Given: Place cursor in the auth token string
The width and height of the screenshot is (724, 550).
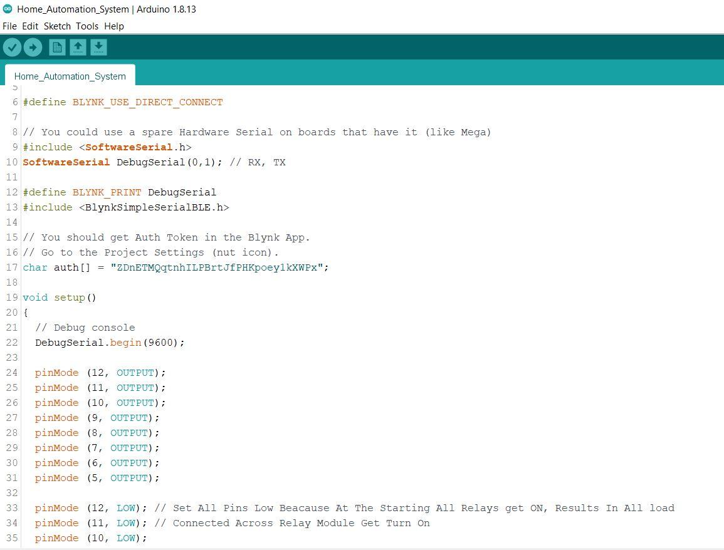Looking at the screenshot, I should (216, 267).
